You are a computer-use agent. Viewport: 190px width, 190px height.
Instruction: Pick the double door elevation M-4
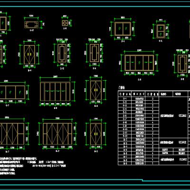tap(29, 55)
